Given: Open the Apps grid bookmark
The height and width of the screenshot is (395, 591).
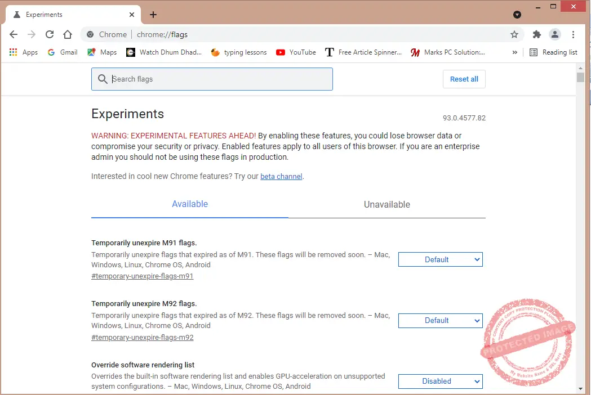Looking at the screenshot, I should tap(23, 52).
